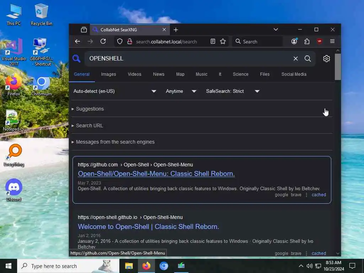Close the CollabNet SearXNG tab

click(x=164, y=30)
